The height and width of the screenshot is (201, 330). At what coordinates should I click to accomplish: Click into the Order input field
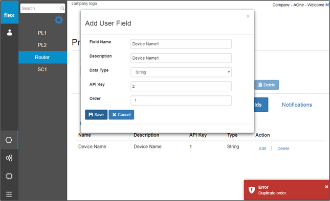tap(181, 100)
